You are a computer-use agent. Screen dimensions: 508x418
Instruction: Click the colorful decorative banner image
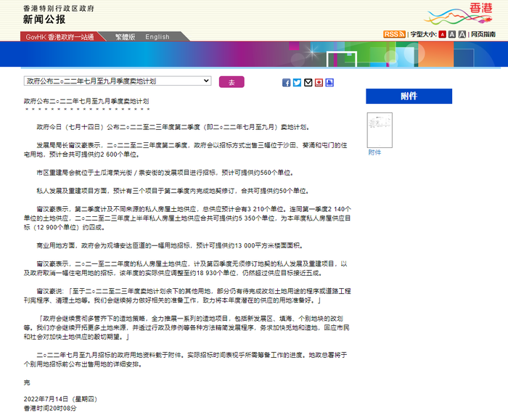pos(254,54)
